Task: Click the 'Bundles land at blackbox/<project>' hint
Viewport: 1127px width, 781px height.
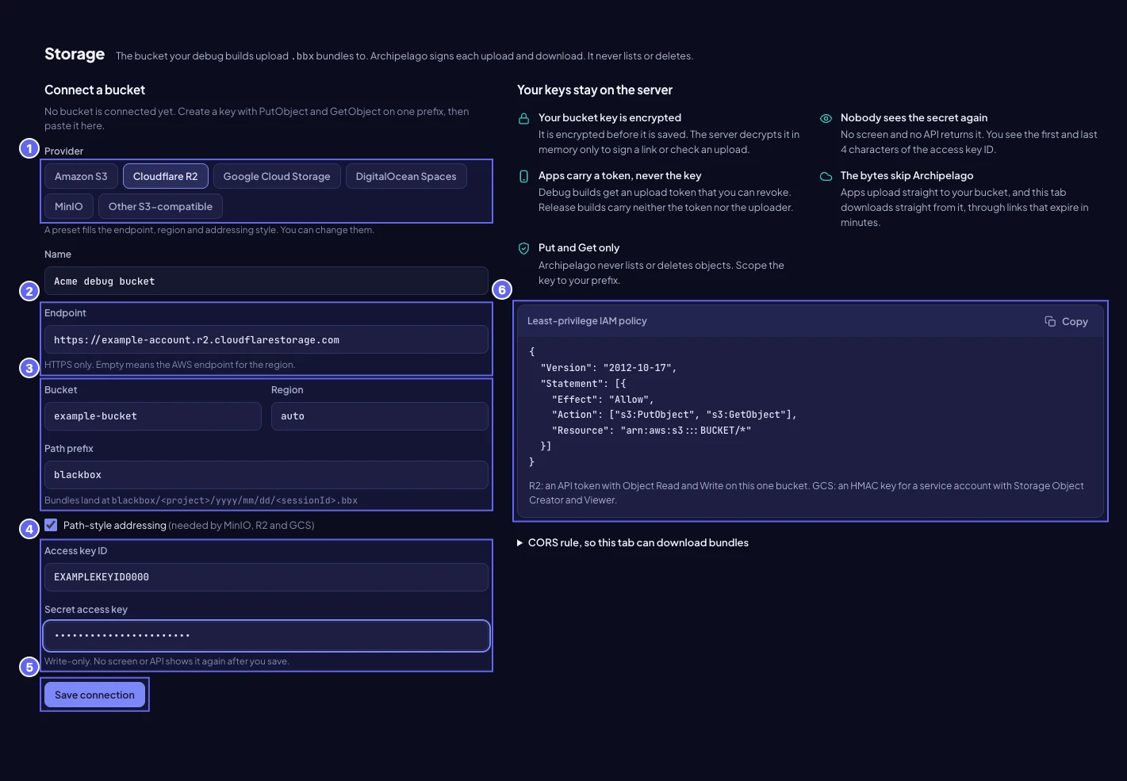Action: 201,500
